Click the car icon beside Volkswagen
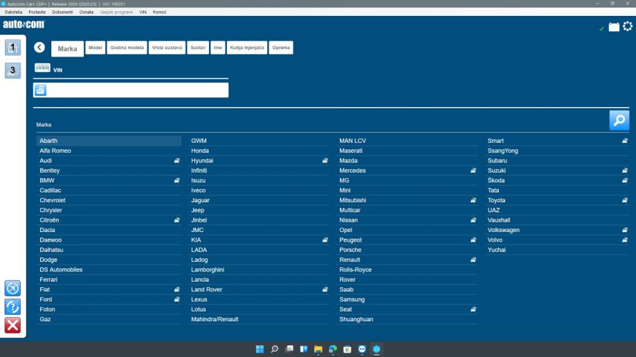 625,230
